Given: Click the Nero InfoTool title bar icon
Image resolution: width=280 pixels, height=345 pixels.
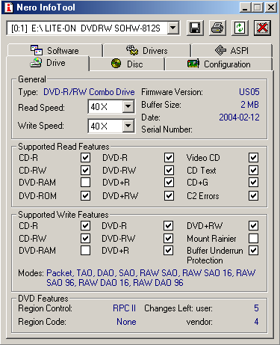Looking at the screenshot, I should pos(9,7).
